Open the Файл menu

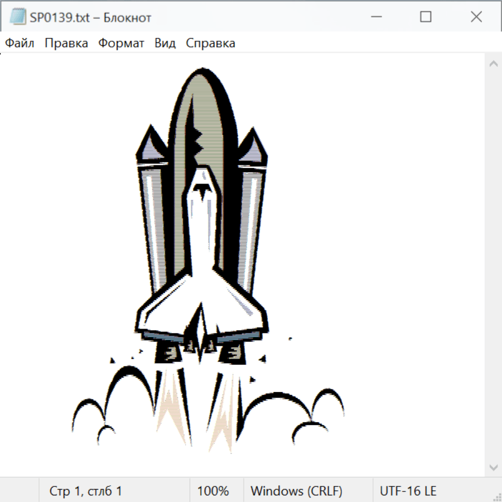[20, 44]
